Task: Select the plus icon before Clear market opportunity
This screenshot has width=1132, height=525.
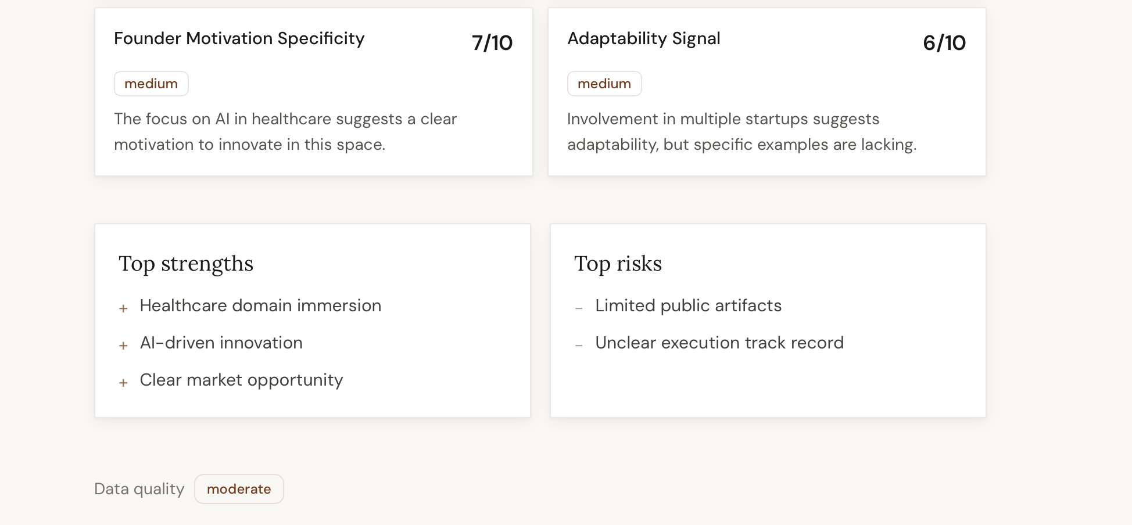Action: 123,383
